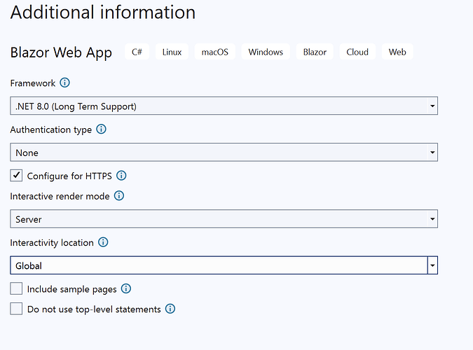Click the Authentication type info icon
473x350 pixels.
pos(101,129)
